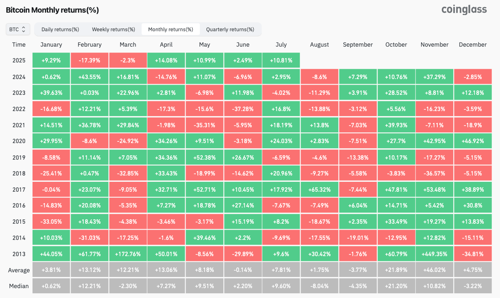Click the March 2013 +172.76% cell

[x=128, y=254]
